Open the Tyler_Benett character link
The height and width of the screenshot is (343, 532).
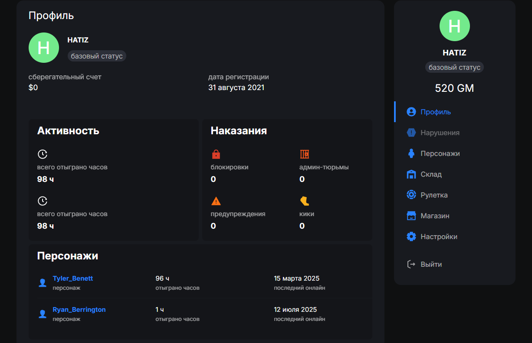(72, 278)
